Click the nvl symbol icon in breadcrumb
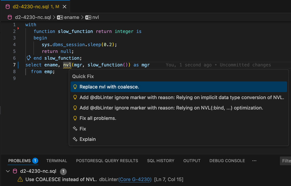291x186 pixels. 88,17
